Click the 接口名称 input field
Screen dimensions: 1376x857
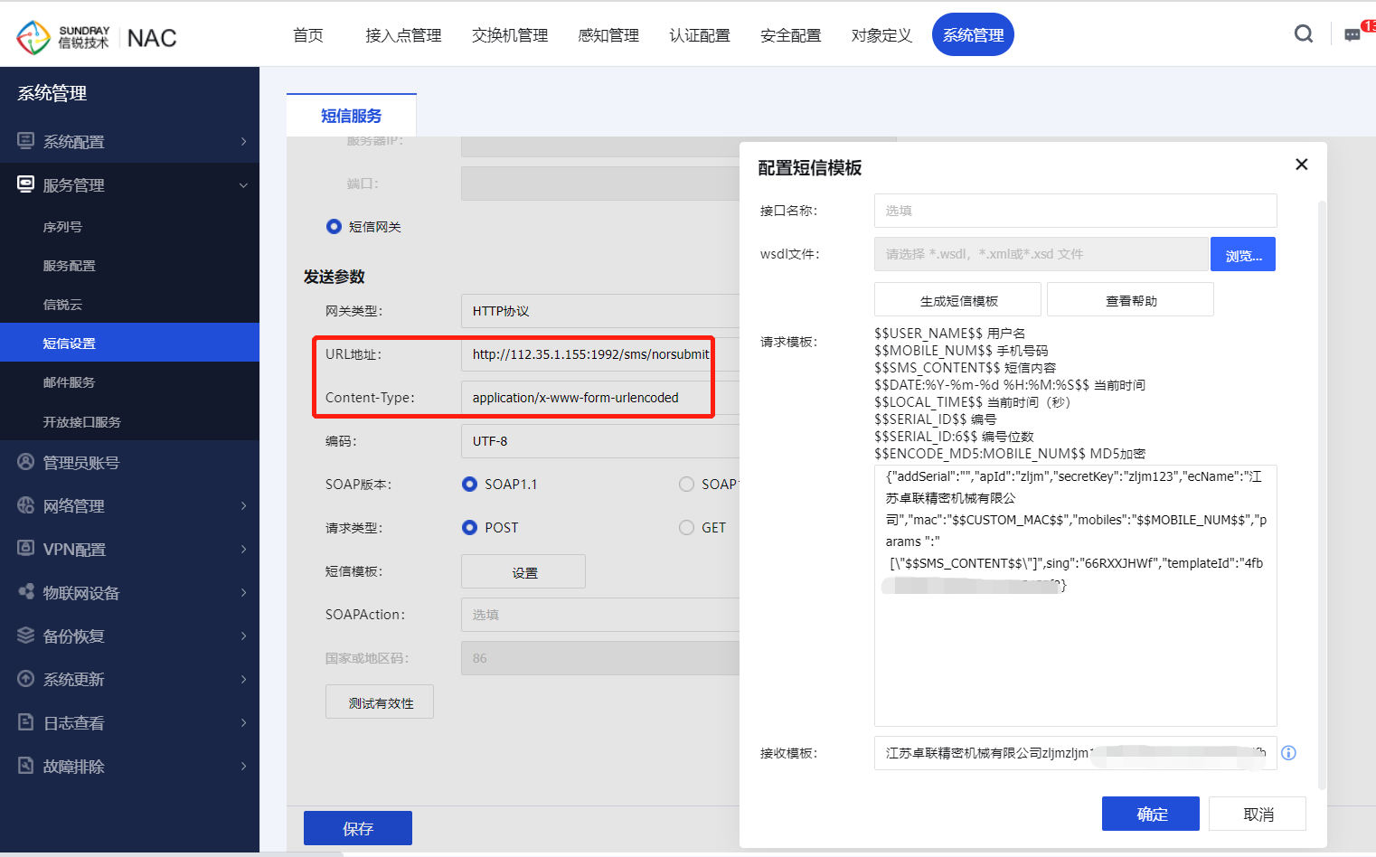click(1076, 211)
